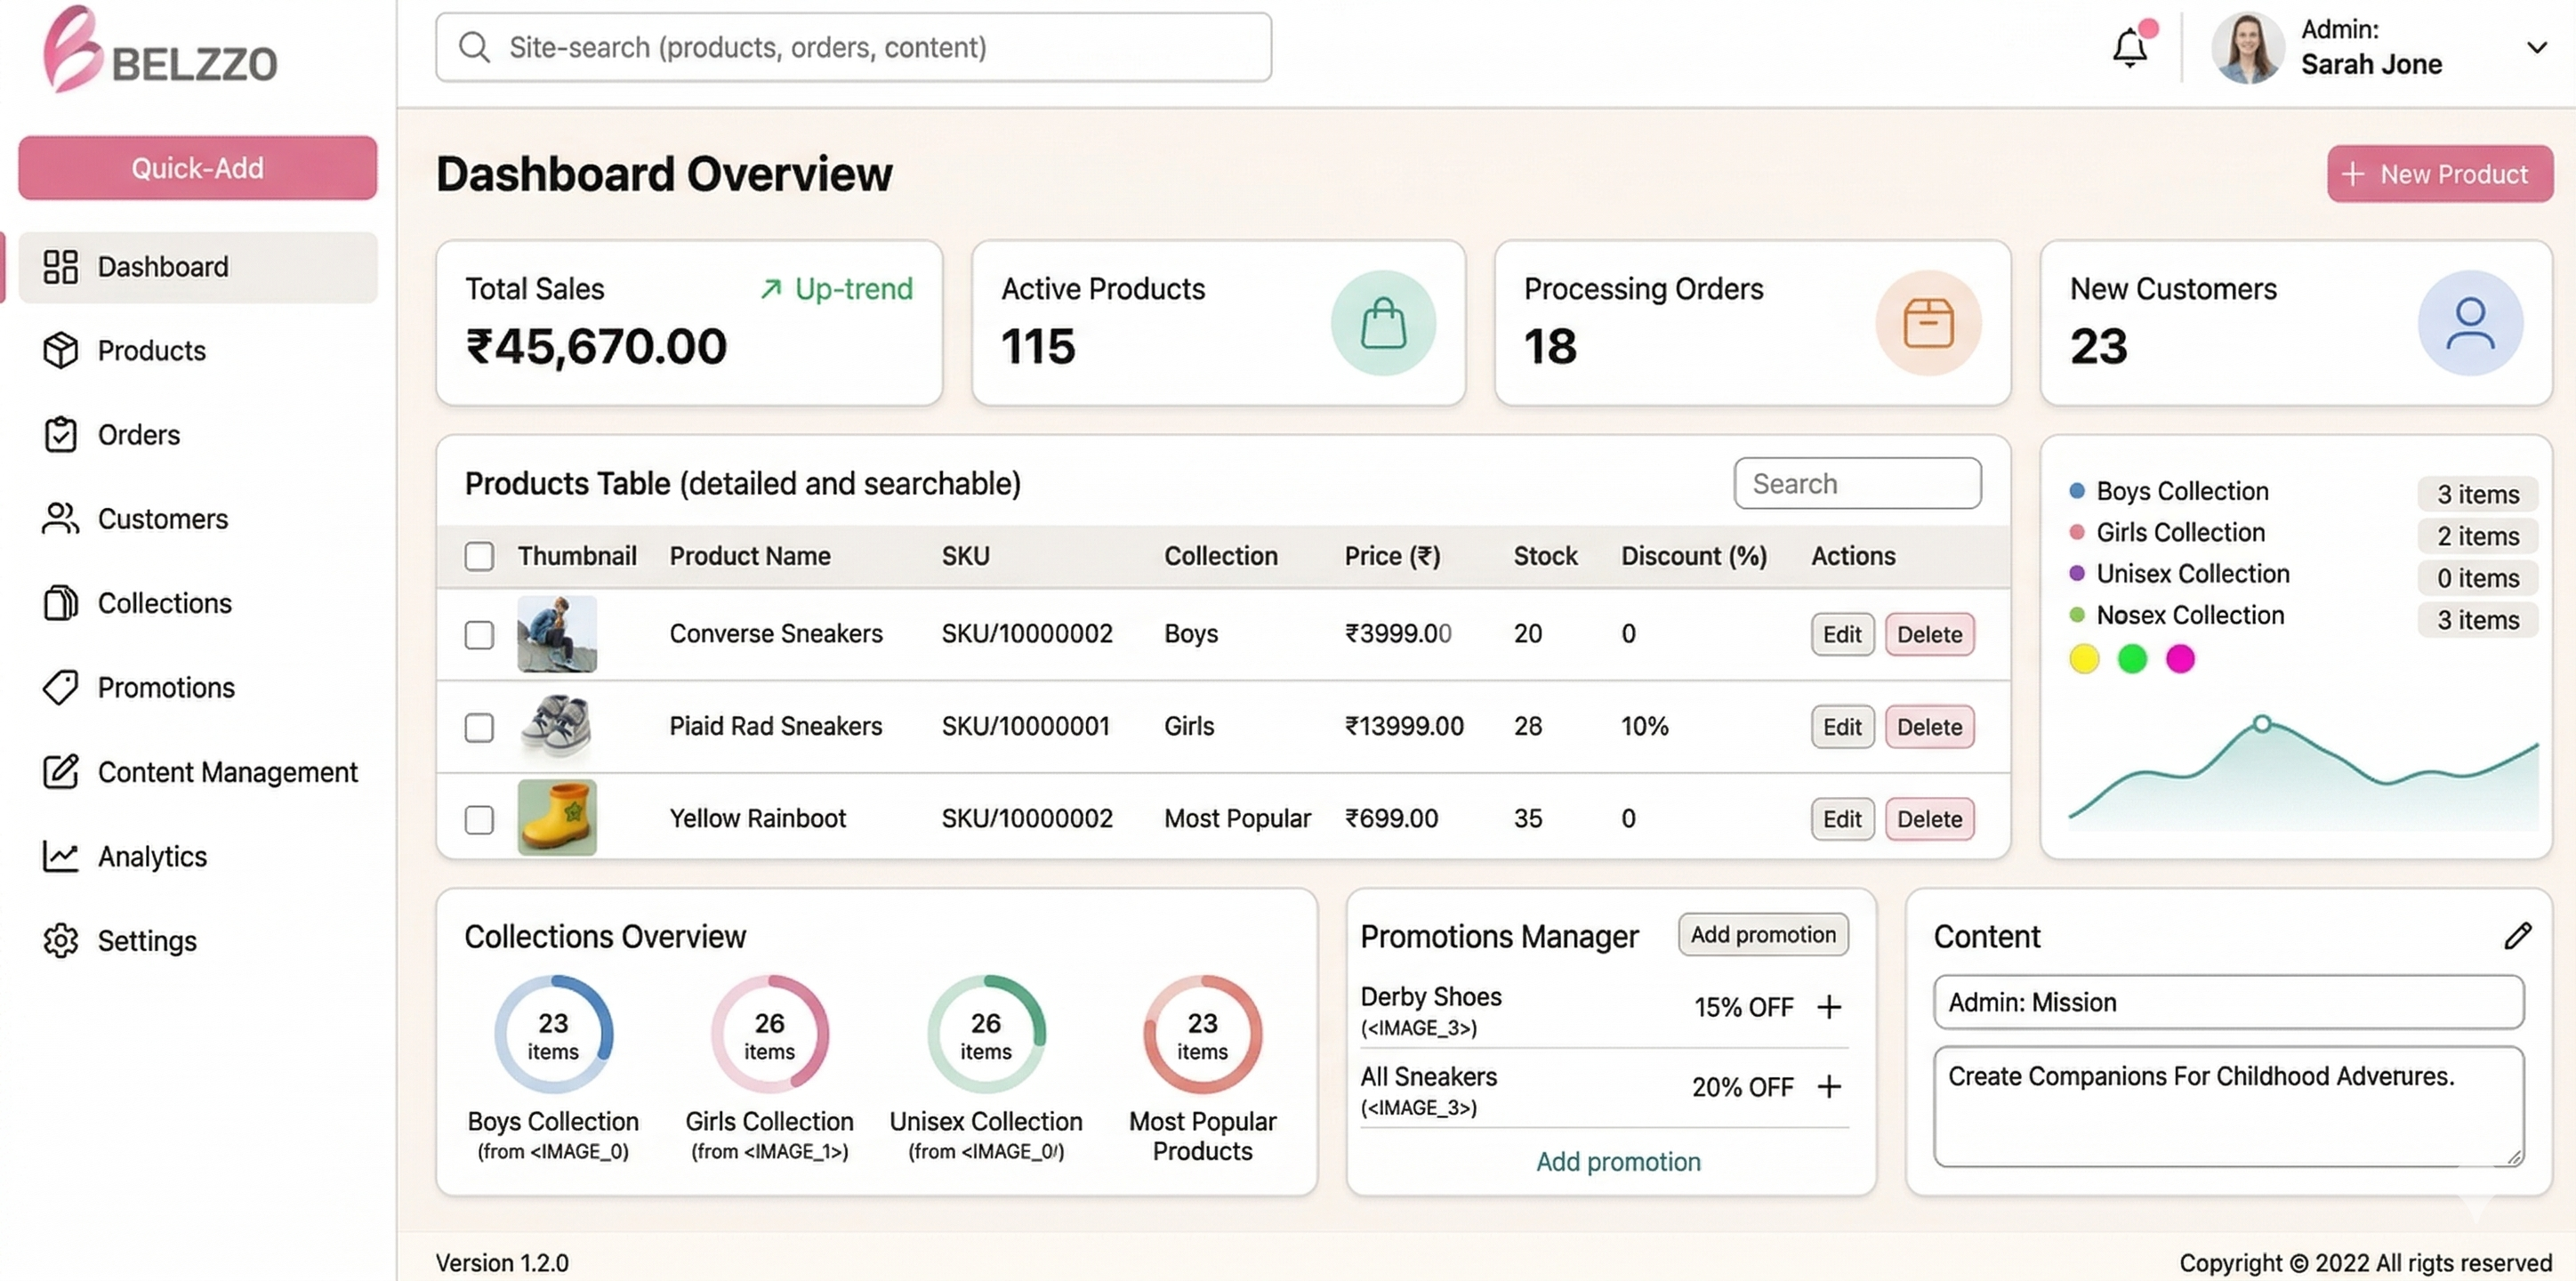
Task: Click the Orders clipboard icon in sidebar
Action: coord(61,434)
